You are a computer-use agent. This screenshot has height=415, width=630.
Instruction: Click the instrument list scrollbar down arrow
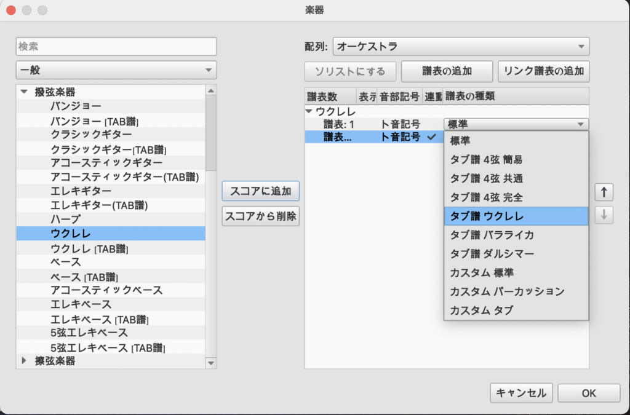coord(211,363)
